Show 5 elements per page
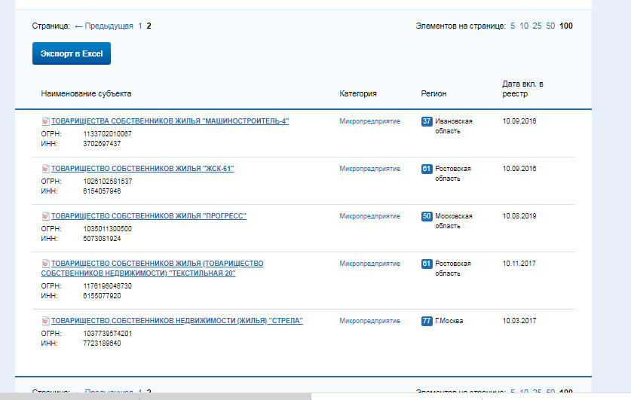Image resolution: width=631 pixels, height=400 pixels. pyautogui.click(x=513, y=26)
